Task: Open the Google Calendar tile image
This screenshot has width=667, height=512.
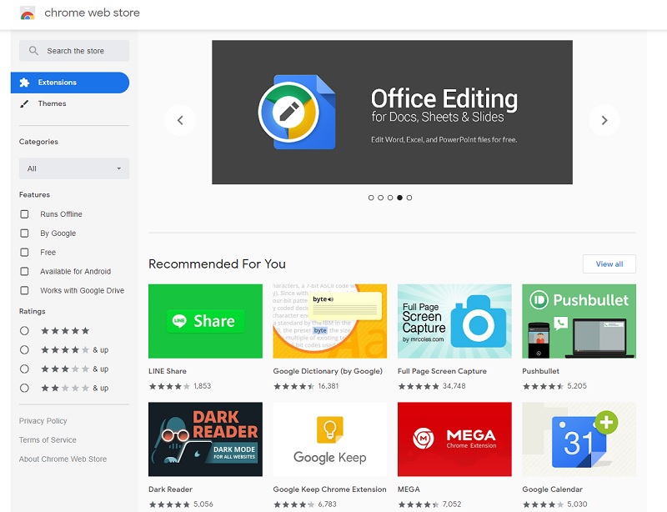Action: click(579, 439)
